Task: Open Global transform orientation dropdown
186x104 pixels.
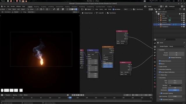Action: click(31, 9)
